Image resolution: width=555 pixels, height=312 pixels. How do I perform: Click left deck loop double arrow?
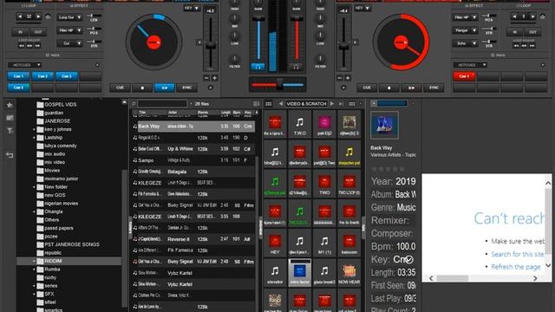[x=38, y=16]
